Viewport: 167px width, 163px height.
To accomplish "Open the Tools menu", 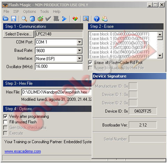I will [x=45, y=11].
